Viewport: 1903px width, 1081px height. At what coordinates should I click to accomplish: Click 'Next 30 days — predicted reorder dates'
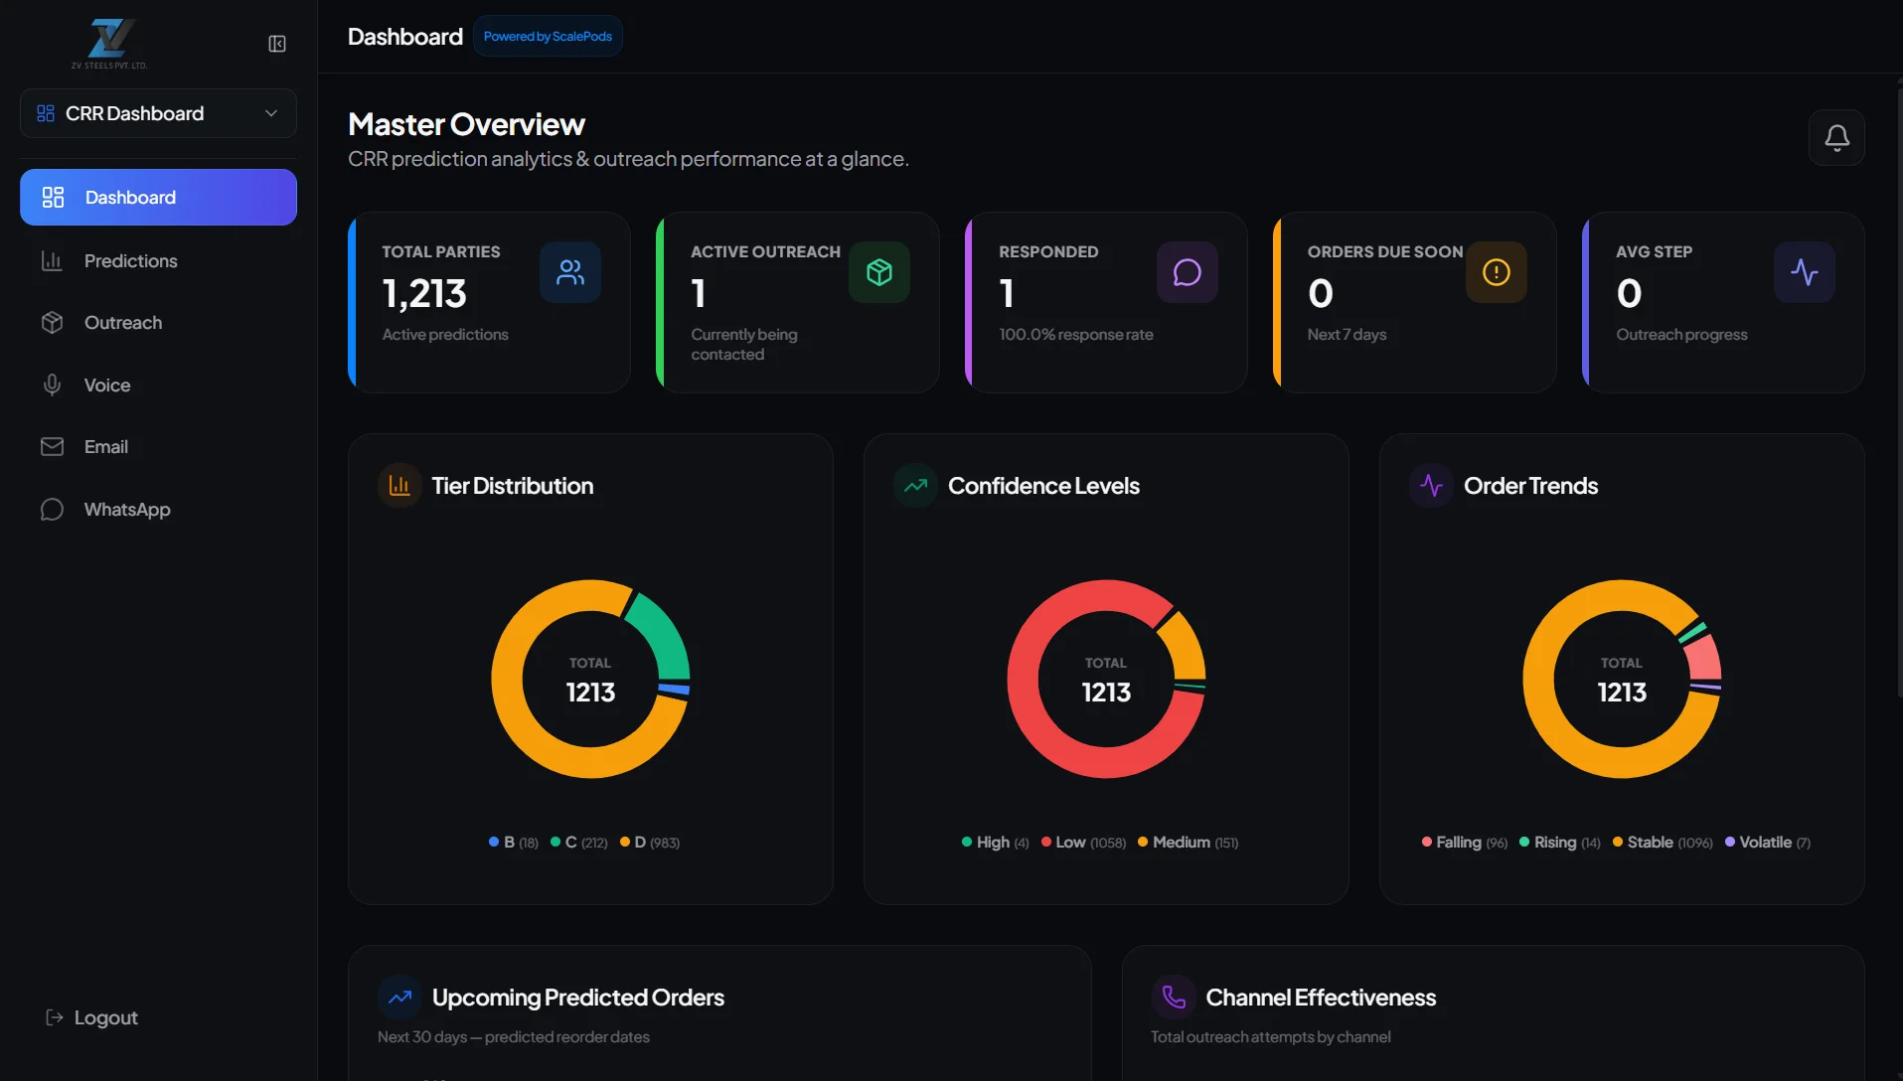pos(513,1036)
